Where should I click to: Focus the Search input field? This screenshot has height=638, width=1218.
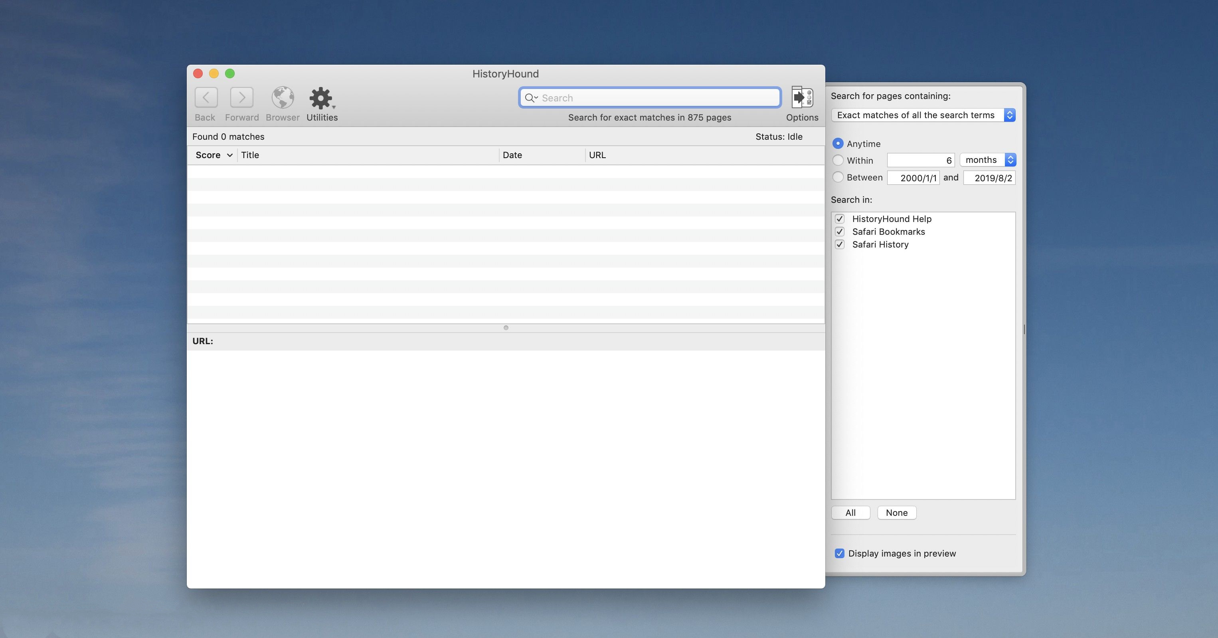650,98
